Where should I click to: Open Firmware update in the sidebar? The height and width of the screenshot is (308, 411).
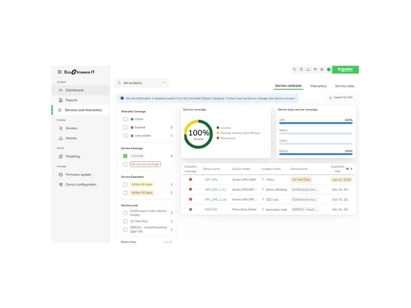(x=81, y=175)
